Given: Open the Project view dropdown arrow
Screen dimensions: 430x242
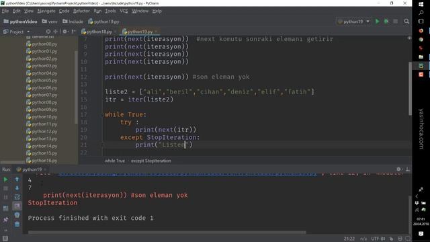Looking at the screenshot, I should (28, 32).
